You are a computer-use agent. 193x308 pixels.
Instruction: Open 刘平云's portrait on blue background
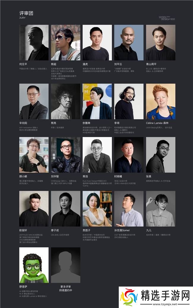pyautogui.click(x=129, y=42)
